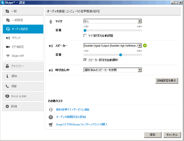Open the 一般 (General) section
Image resolution: width=184 pixels, height=141 pixels.
23,11
